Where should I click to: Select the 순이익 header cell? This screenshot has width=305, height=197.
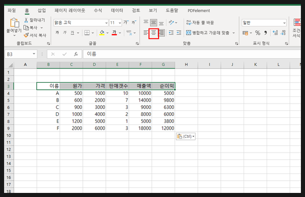[163, 86]
